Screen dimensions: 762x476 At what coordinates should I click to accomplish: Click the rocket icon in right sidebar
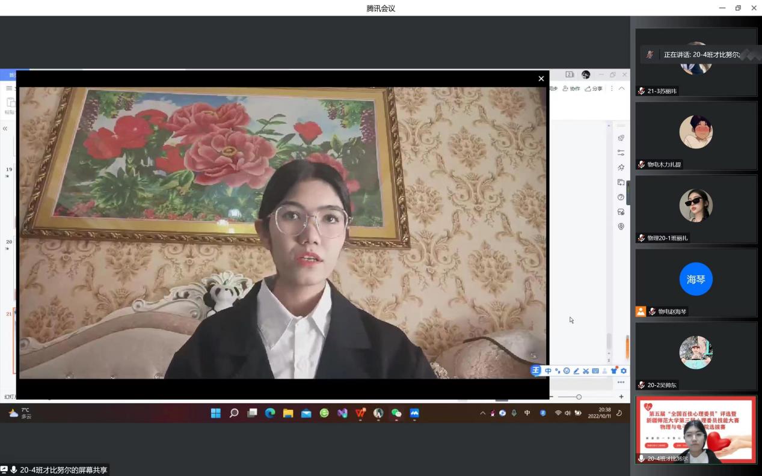[x=621, y=138]
